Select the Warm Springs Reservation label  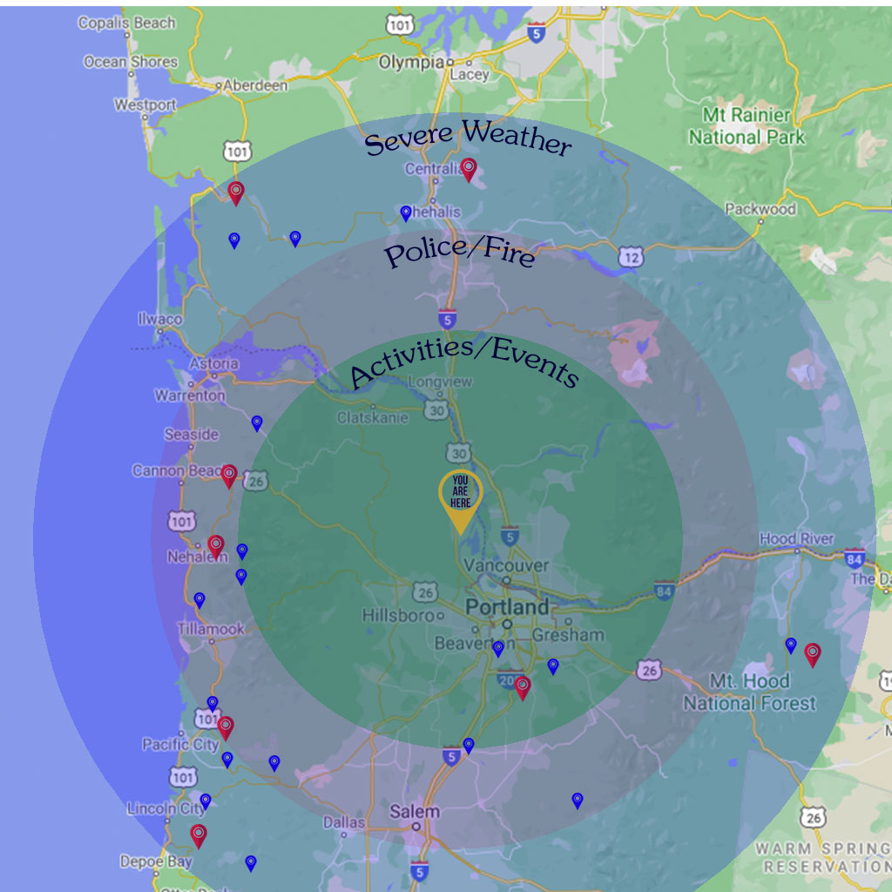[x=826, y=857]
